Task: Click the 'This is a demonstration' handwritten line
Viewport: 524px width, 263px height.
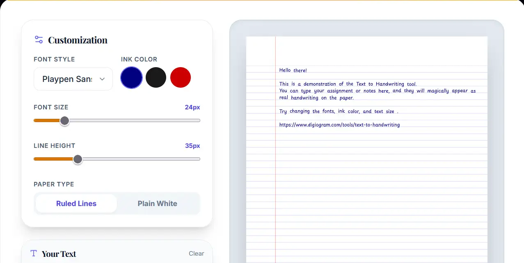Action: pos(348,84)
